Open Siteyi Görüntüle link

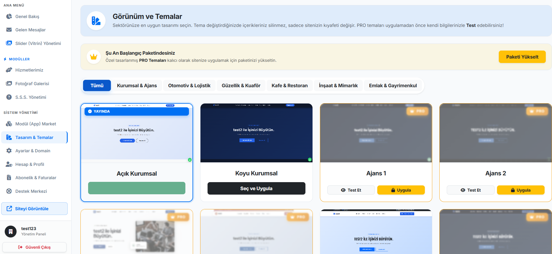pyautogui.click(x=34, y=209)
